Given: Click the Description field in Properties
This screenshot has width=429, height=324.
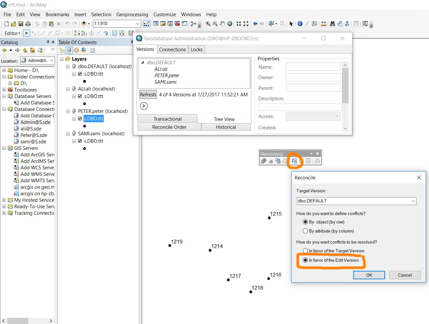Looking at the screenshot, I should tap(300, 107).
